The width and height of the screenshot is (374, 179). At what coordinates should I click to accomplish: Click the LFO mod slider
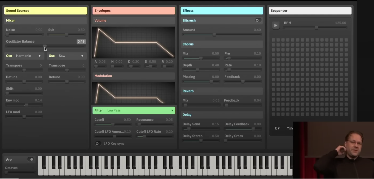(24, 117)
